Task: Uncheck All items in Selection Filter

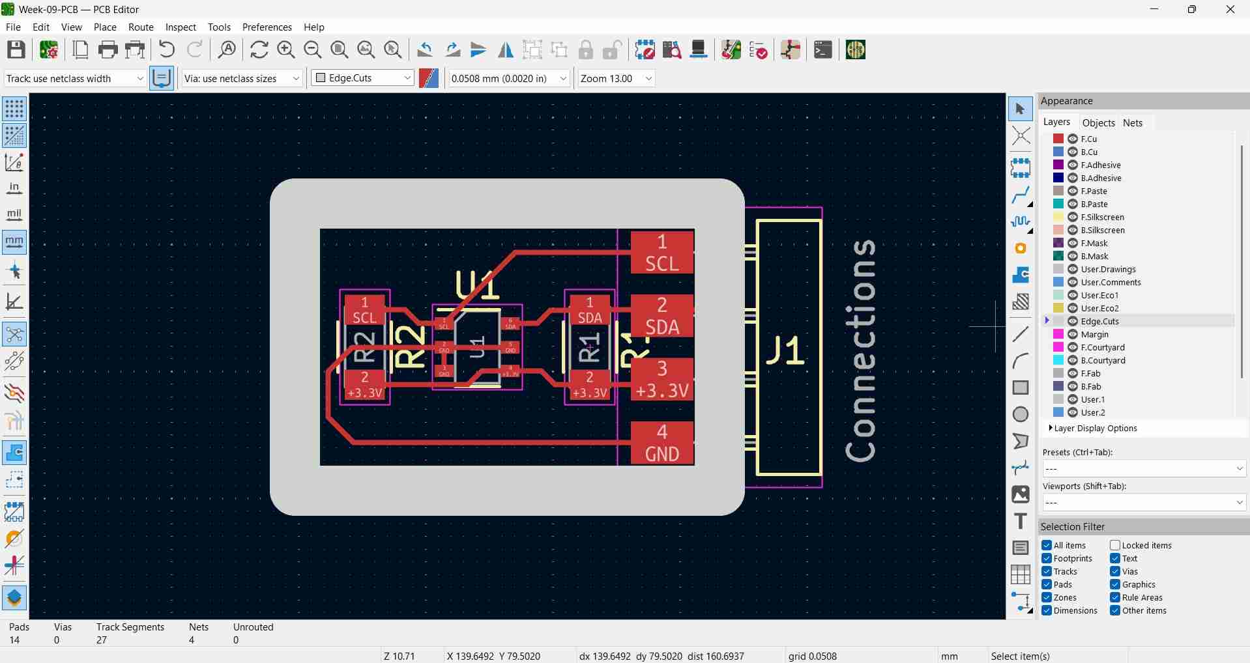Action: click(1047, 545)
